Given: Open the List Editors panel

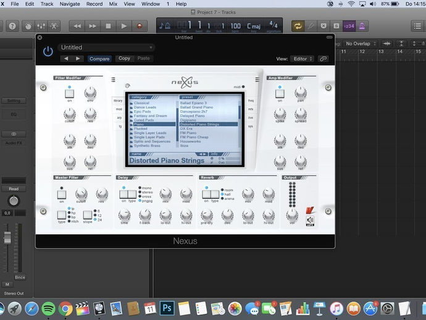Looking at the screenshot, I should 417,26.
